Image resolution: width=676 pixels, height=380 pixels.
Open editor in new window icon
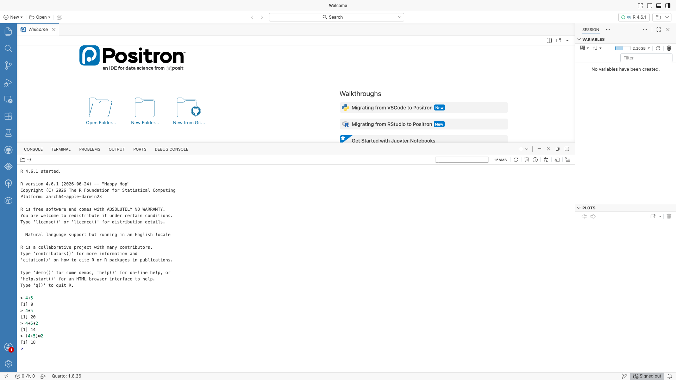click(558, 40)
